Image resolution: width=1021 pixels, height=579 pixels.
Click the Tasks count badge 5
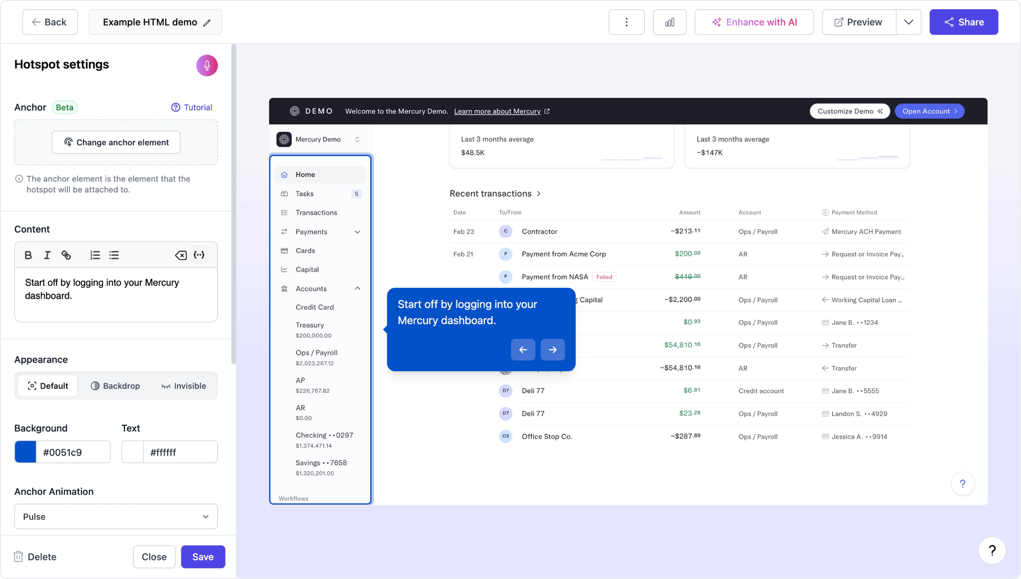pos(356,194)
